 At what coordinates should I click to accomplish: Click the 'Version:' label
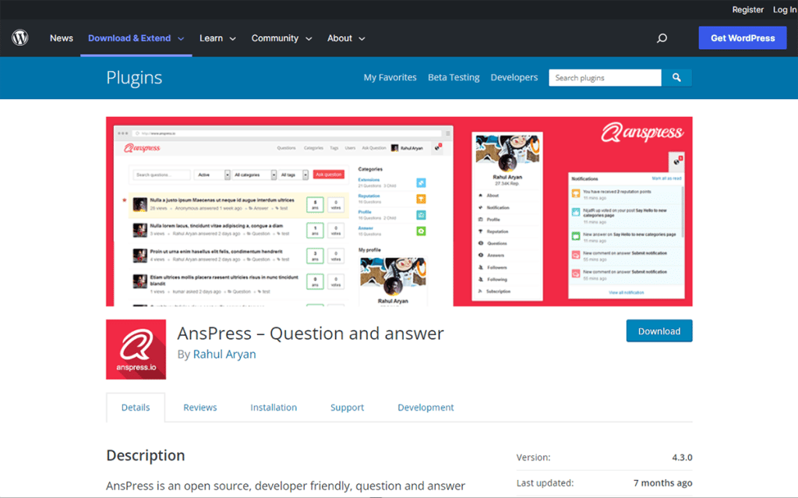(533, 457)
